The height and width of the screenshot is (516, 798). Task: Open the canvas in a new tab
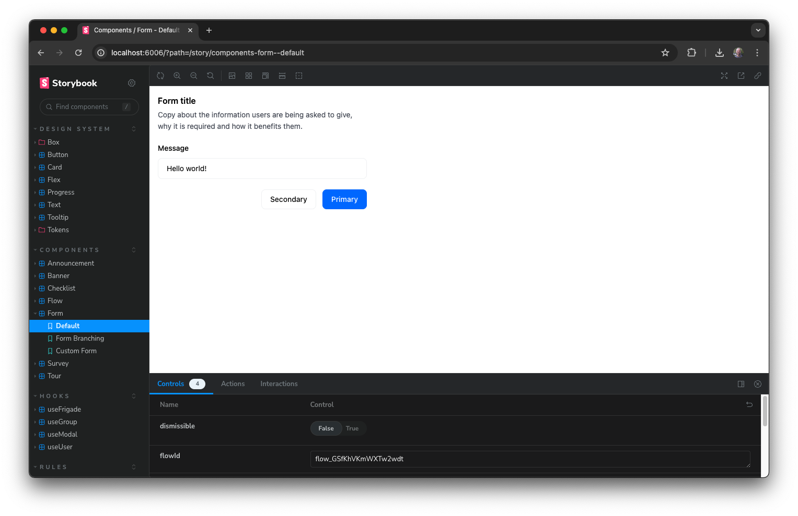pos(741,76)
